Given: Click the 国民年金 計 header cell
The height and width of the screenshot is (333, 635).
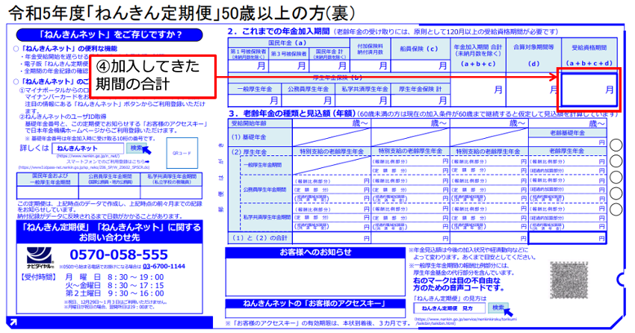Looking at the screenshot, I should coord(329,55).
